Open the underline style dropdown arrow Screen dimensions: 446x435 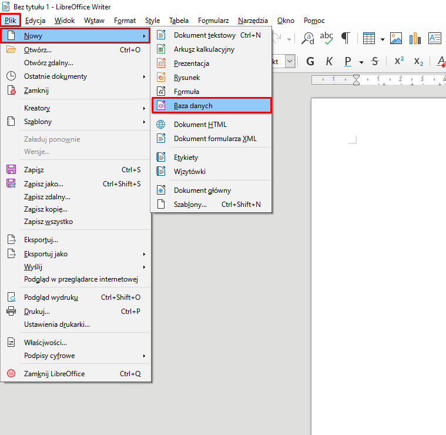361,62
